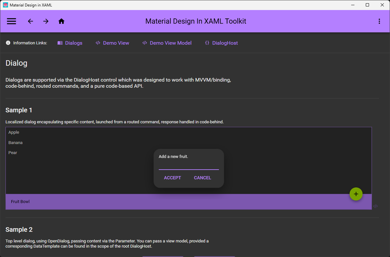This screenshot has height=257, width=390.
Task: Open the DialogHost API link
Action: click(222, 43)
